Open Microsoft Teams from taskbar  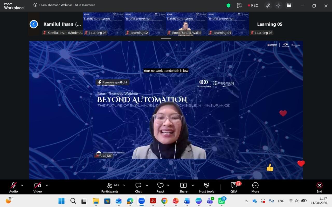(210, 201)
